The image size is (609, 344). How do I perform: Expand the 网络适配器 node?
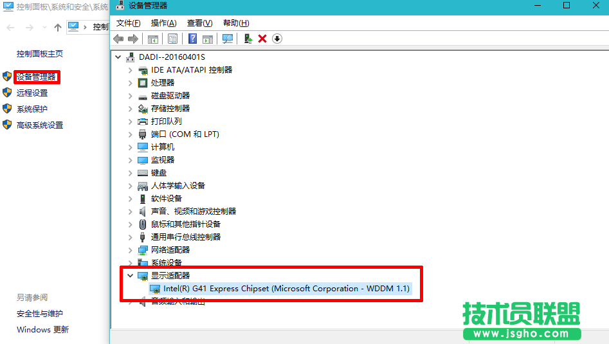(130, 250)
